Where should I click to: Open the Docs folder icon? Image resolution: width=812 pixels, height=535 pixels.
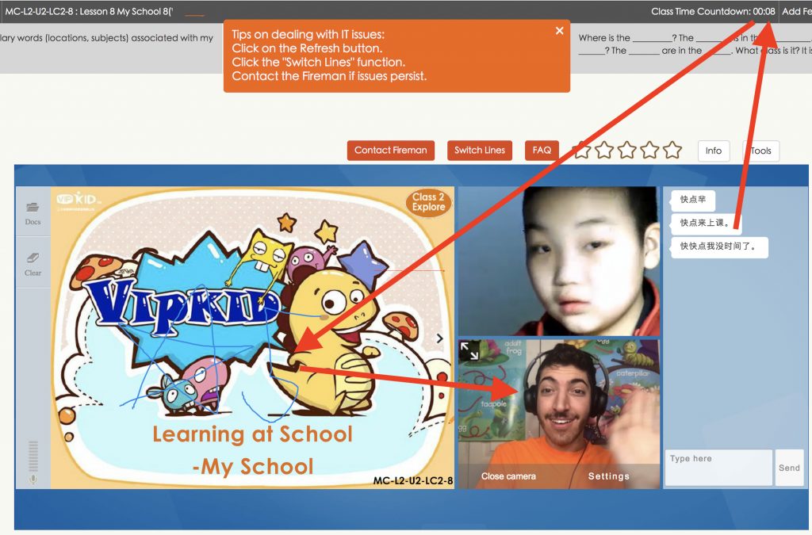click(33, 208)
